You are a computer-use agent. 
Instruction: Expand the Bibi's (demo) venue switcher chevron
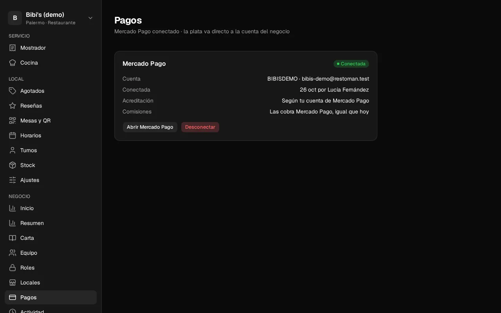(90, 18)
